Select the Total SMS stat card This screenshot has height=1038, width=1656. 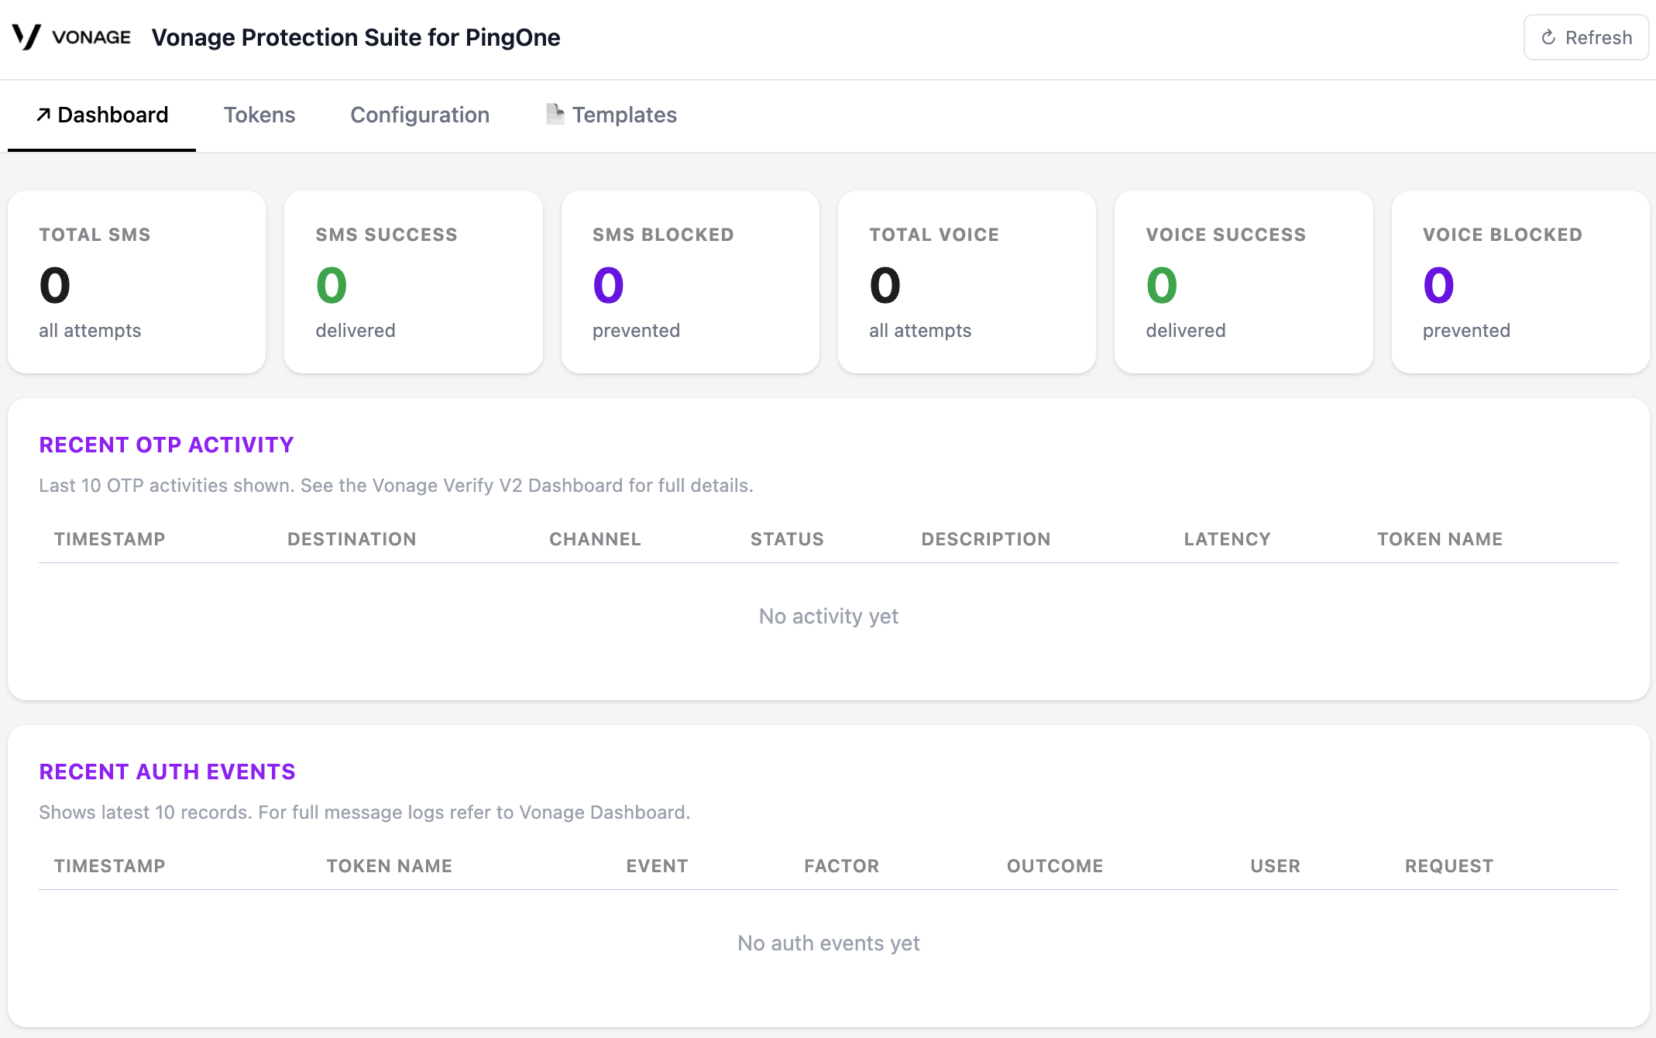point(136,282)
